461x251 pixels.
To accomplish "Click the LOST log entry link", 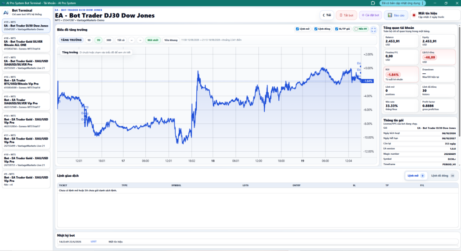I will pos(94,242).
